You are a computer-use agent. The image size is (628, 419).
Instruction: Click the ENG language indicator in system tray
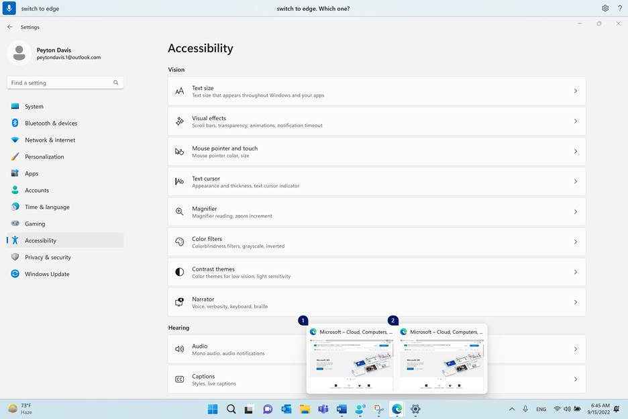click(541, 409)
